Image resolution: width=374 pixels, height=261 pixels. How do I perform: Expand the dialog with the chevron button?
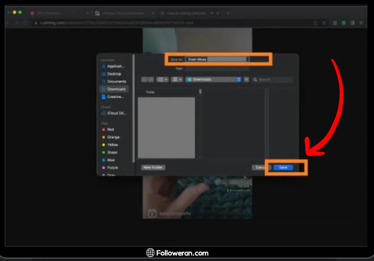click(247, 80)
